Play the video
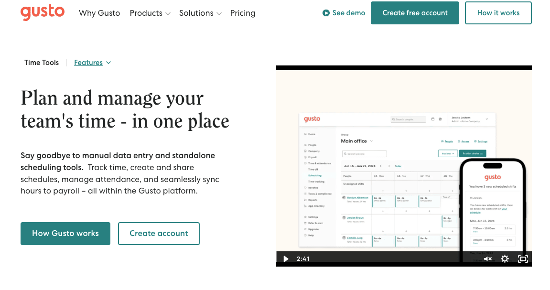Image resolution: width=550 pixels, height=290 pixels. pyautogui.click(x=285, y=258)
